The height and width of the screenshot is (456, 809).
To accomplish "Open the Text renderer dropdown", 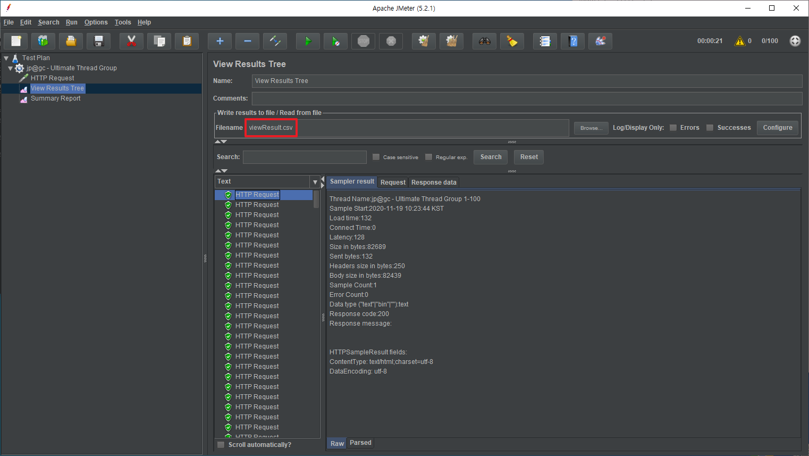I will tap(315, 182).
